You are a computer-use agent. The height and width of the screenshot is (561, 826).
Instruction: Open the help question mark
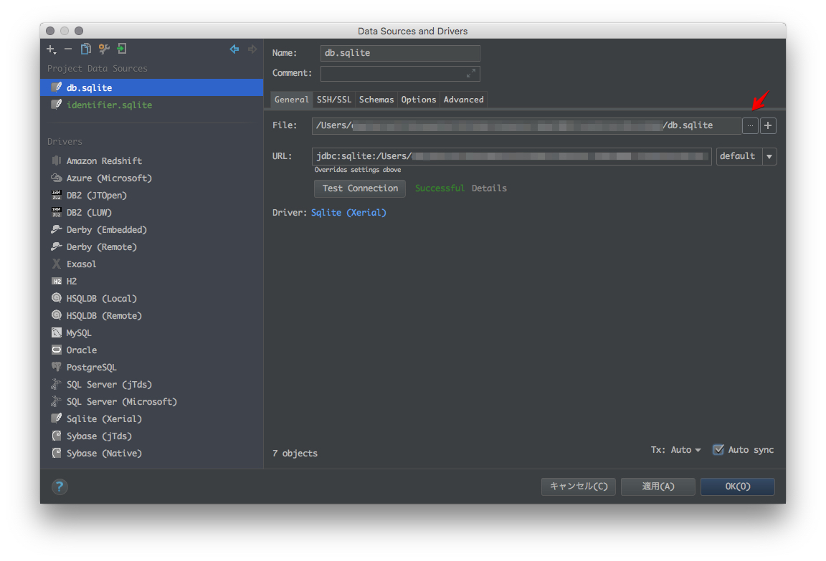[60, 486]
